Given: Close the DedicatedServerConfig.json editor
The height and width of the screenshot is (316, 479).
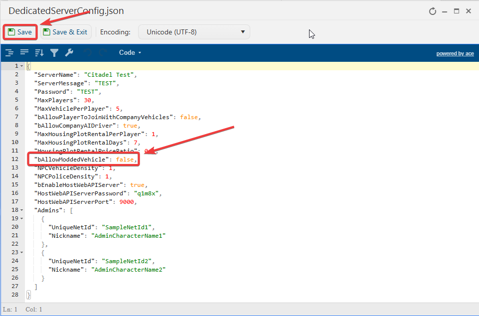Looking at the screenshot, I should [469, 11].
